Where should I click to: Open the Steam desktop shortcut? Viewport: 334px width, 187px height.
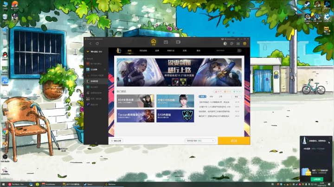click(x=307, y=5)
